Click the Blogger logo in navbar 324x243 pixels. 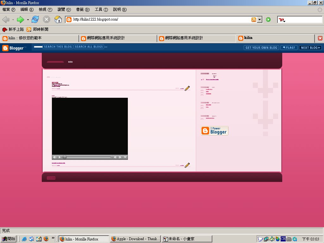pos(14,48)
